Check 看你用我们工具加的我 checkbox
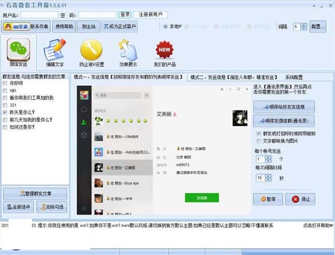 [5, 97]
